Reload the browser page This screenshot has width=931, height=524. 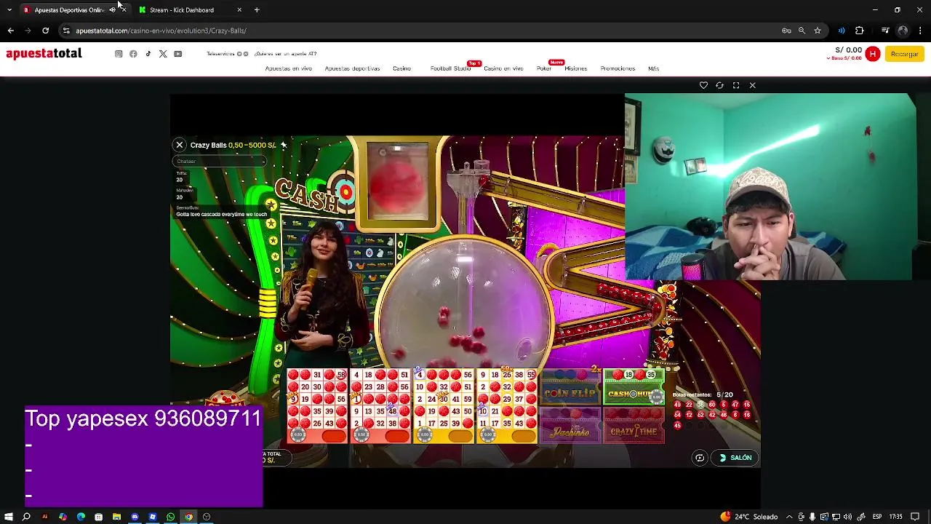click(45, 31)
